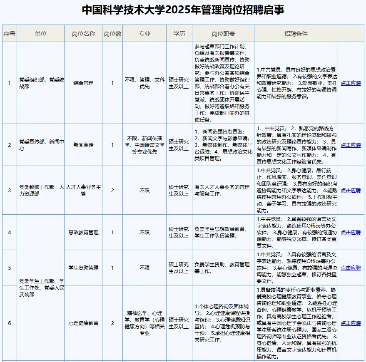Click apply link for 思政教育管理
366x362 pixels.
click(351, 232)
